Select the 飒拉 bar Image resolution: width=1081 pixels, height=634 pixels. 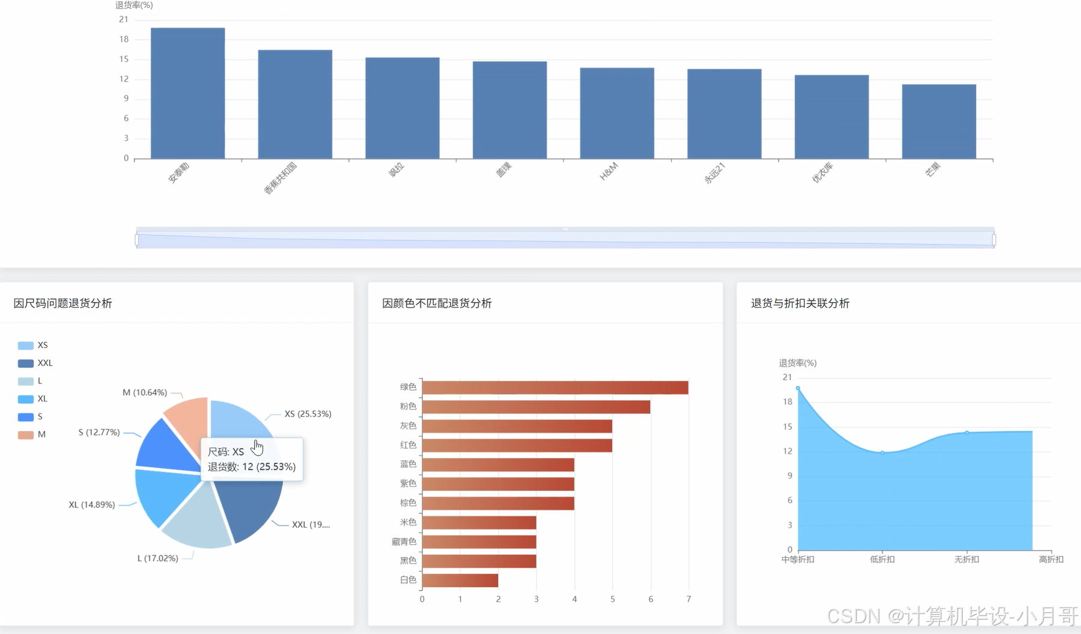(x=403, y=108)
